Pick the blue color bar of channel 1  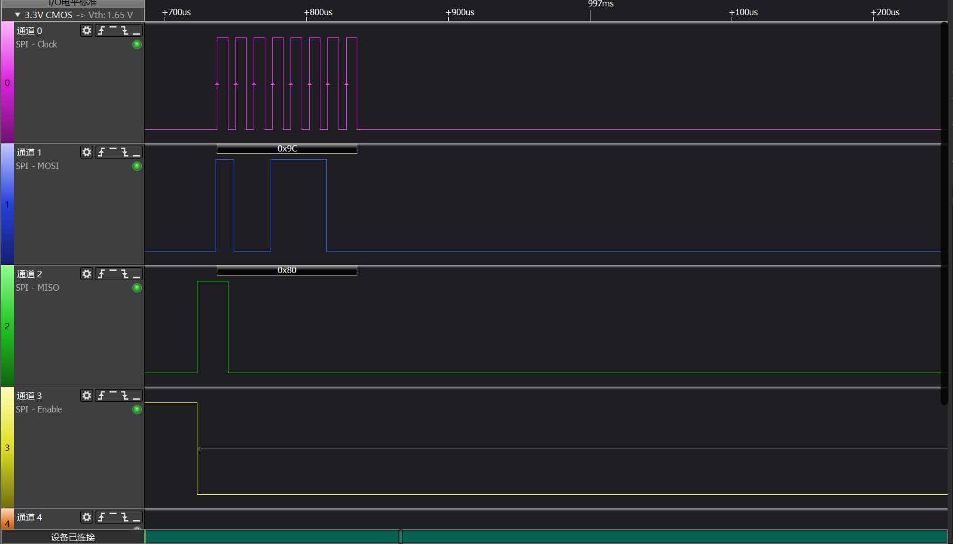click(x=7, y=204)
